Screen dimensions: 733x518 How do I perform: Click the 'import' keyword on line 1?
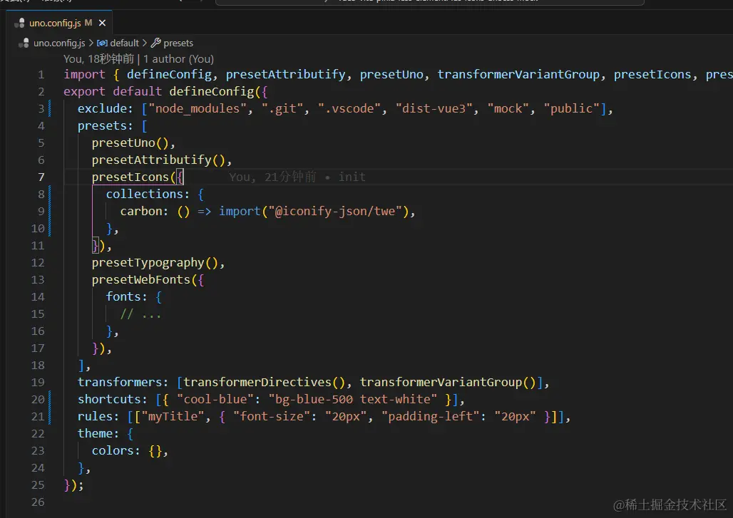coord(85,75)
